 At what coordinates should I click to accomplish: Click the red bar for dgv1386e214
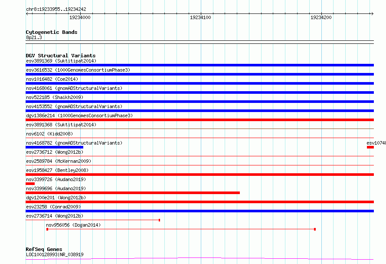(200, 120)
